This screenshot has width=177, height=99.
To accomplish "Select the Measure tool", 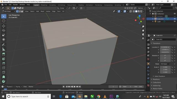I will 4,49.
